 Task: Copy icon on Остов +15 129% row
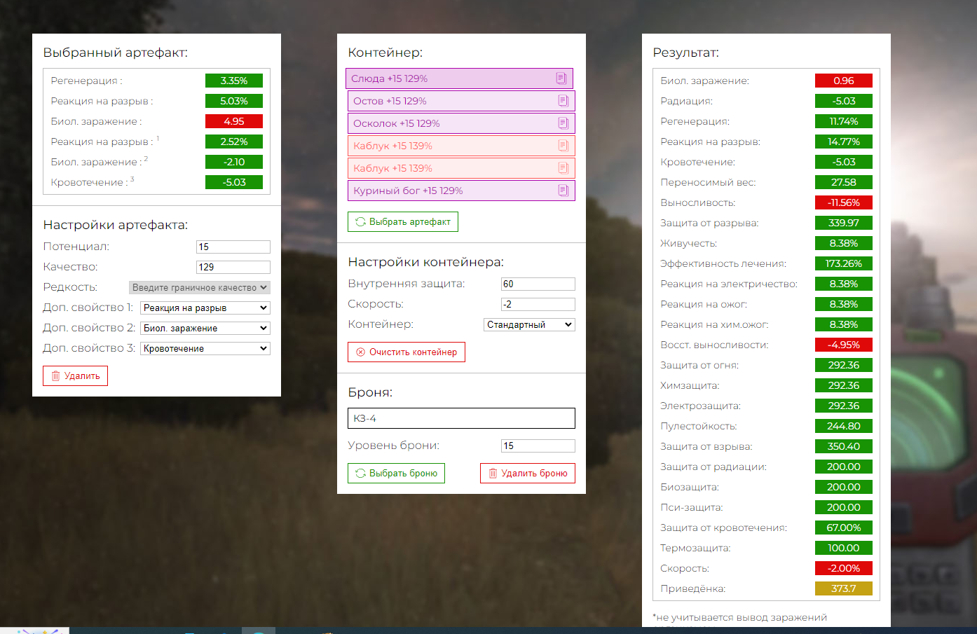tap(563, 101)
